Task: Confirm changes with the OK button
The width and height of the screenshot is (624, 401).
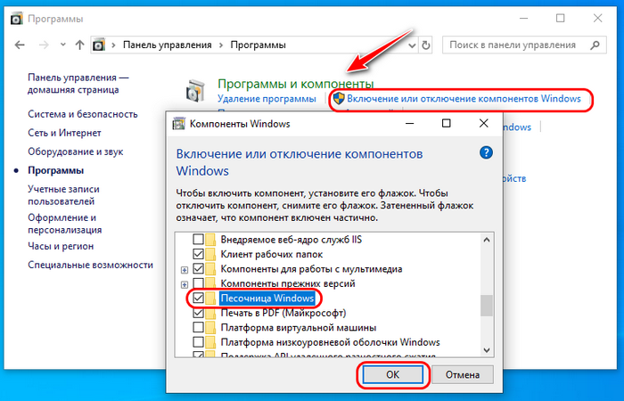Action: 392,375
